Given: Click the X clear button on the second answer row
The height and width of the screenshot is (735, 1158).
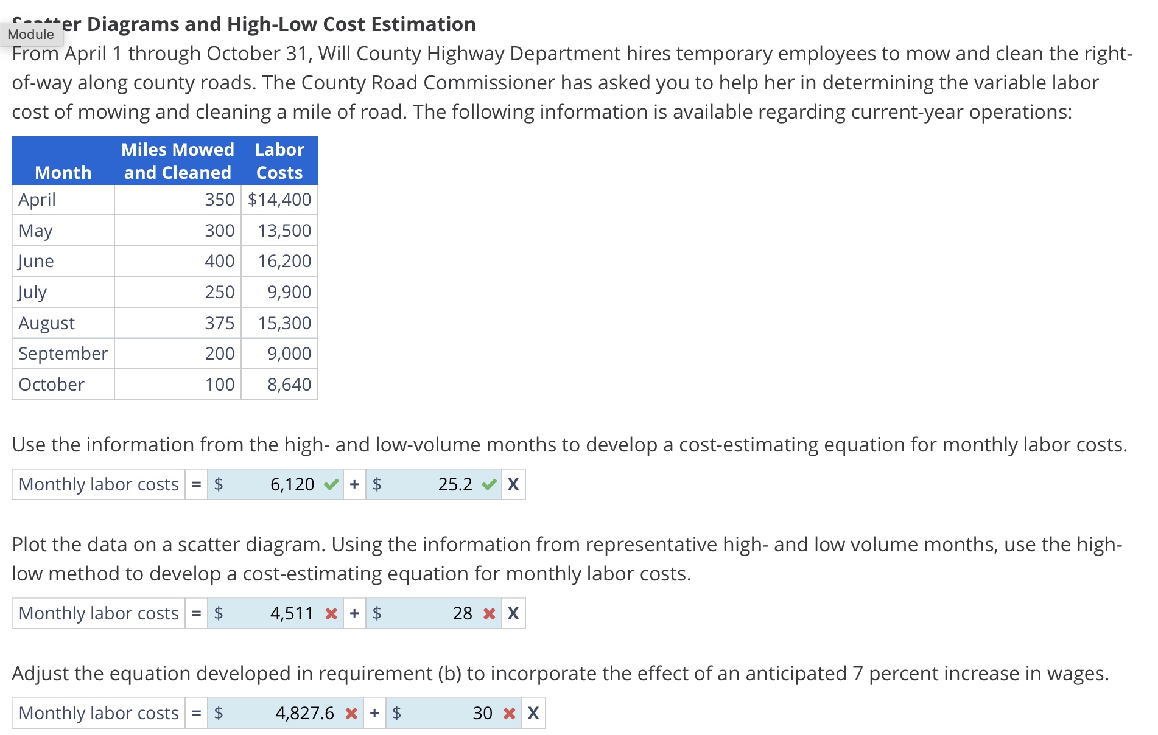Looking at the screenshot, I should click(x=513, y=614).
